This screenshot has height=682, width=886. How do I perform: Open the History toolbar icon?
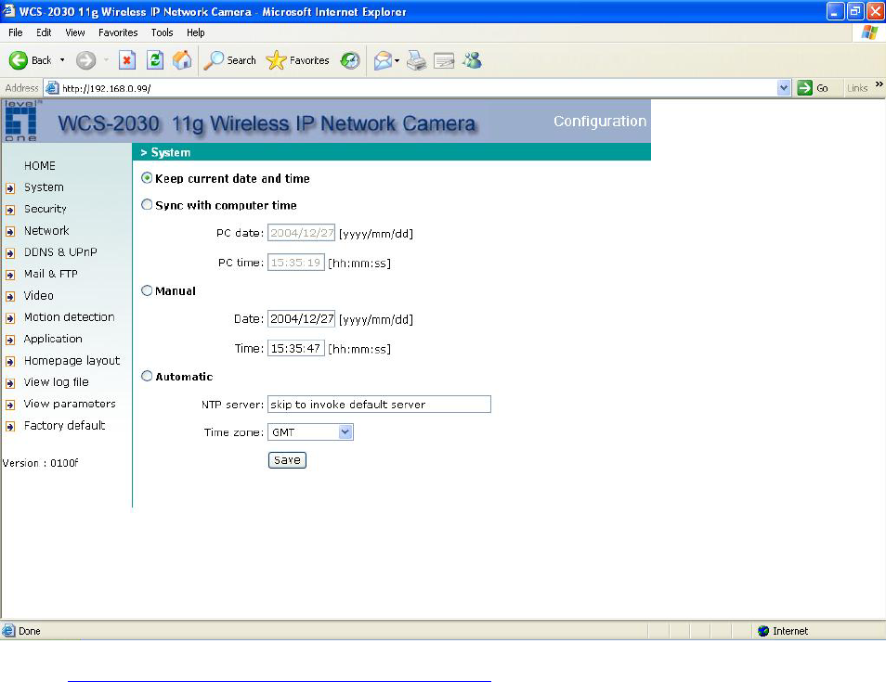point(350,60)
